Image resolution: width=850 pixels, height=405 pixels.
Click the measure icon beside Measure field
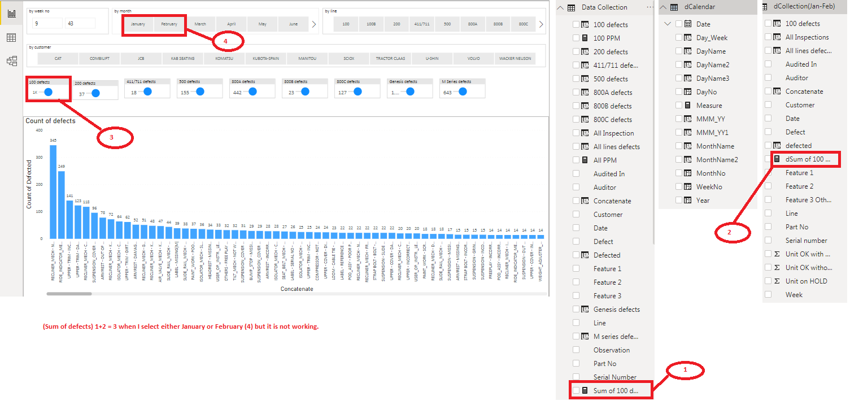[687, 105]
